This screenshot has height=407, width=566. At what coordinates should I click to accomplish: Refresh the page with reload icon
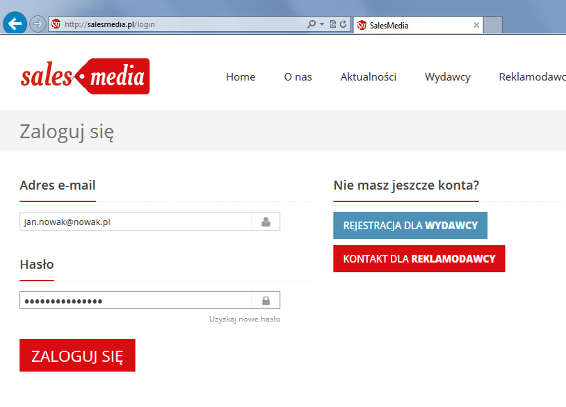(x=343, y=24)
